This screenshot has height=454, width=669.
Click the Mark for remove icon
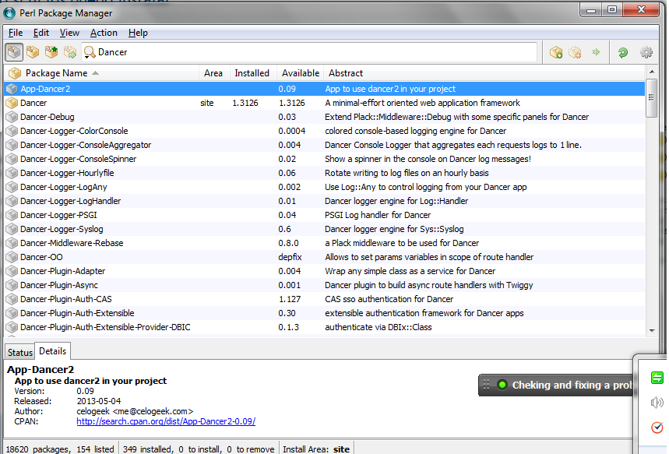click(x=575, y=52)
